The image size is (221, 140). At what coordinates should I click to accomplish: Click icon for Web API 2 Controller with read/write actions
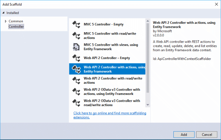tap(76, 80)
